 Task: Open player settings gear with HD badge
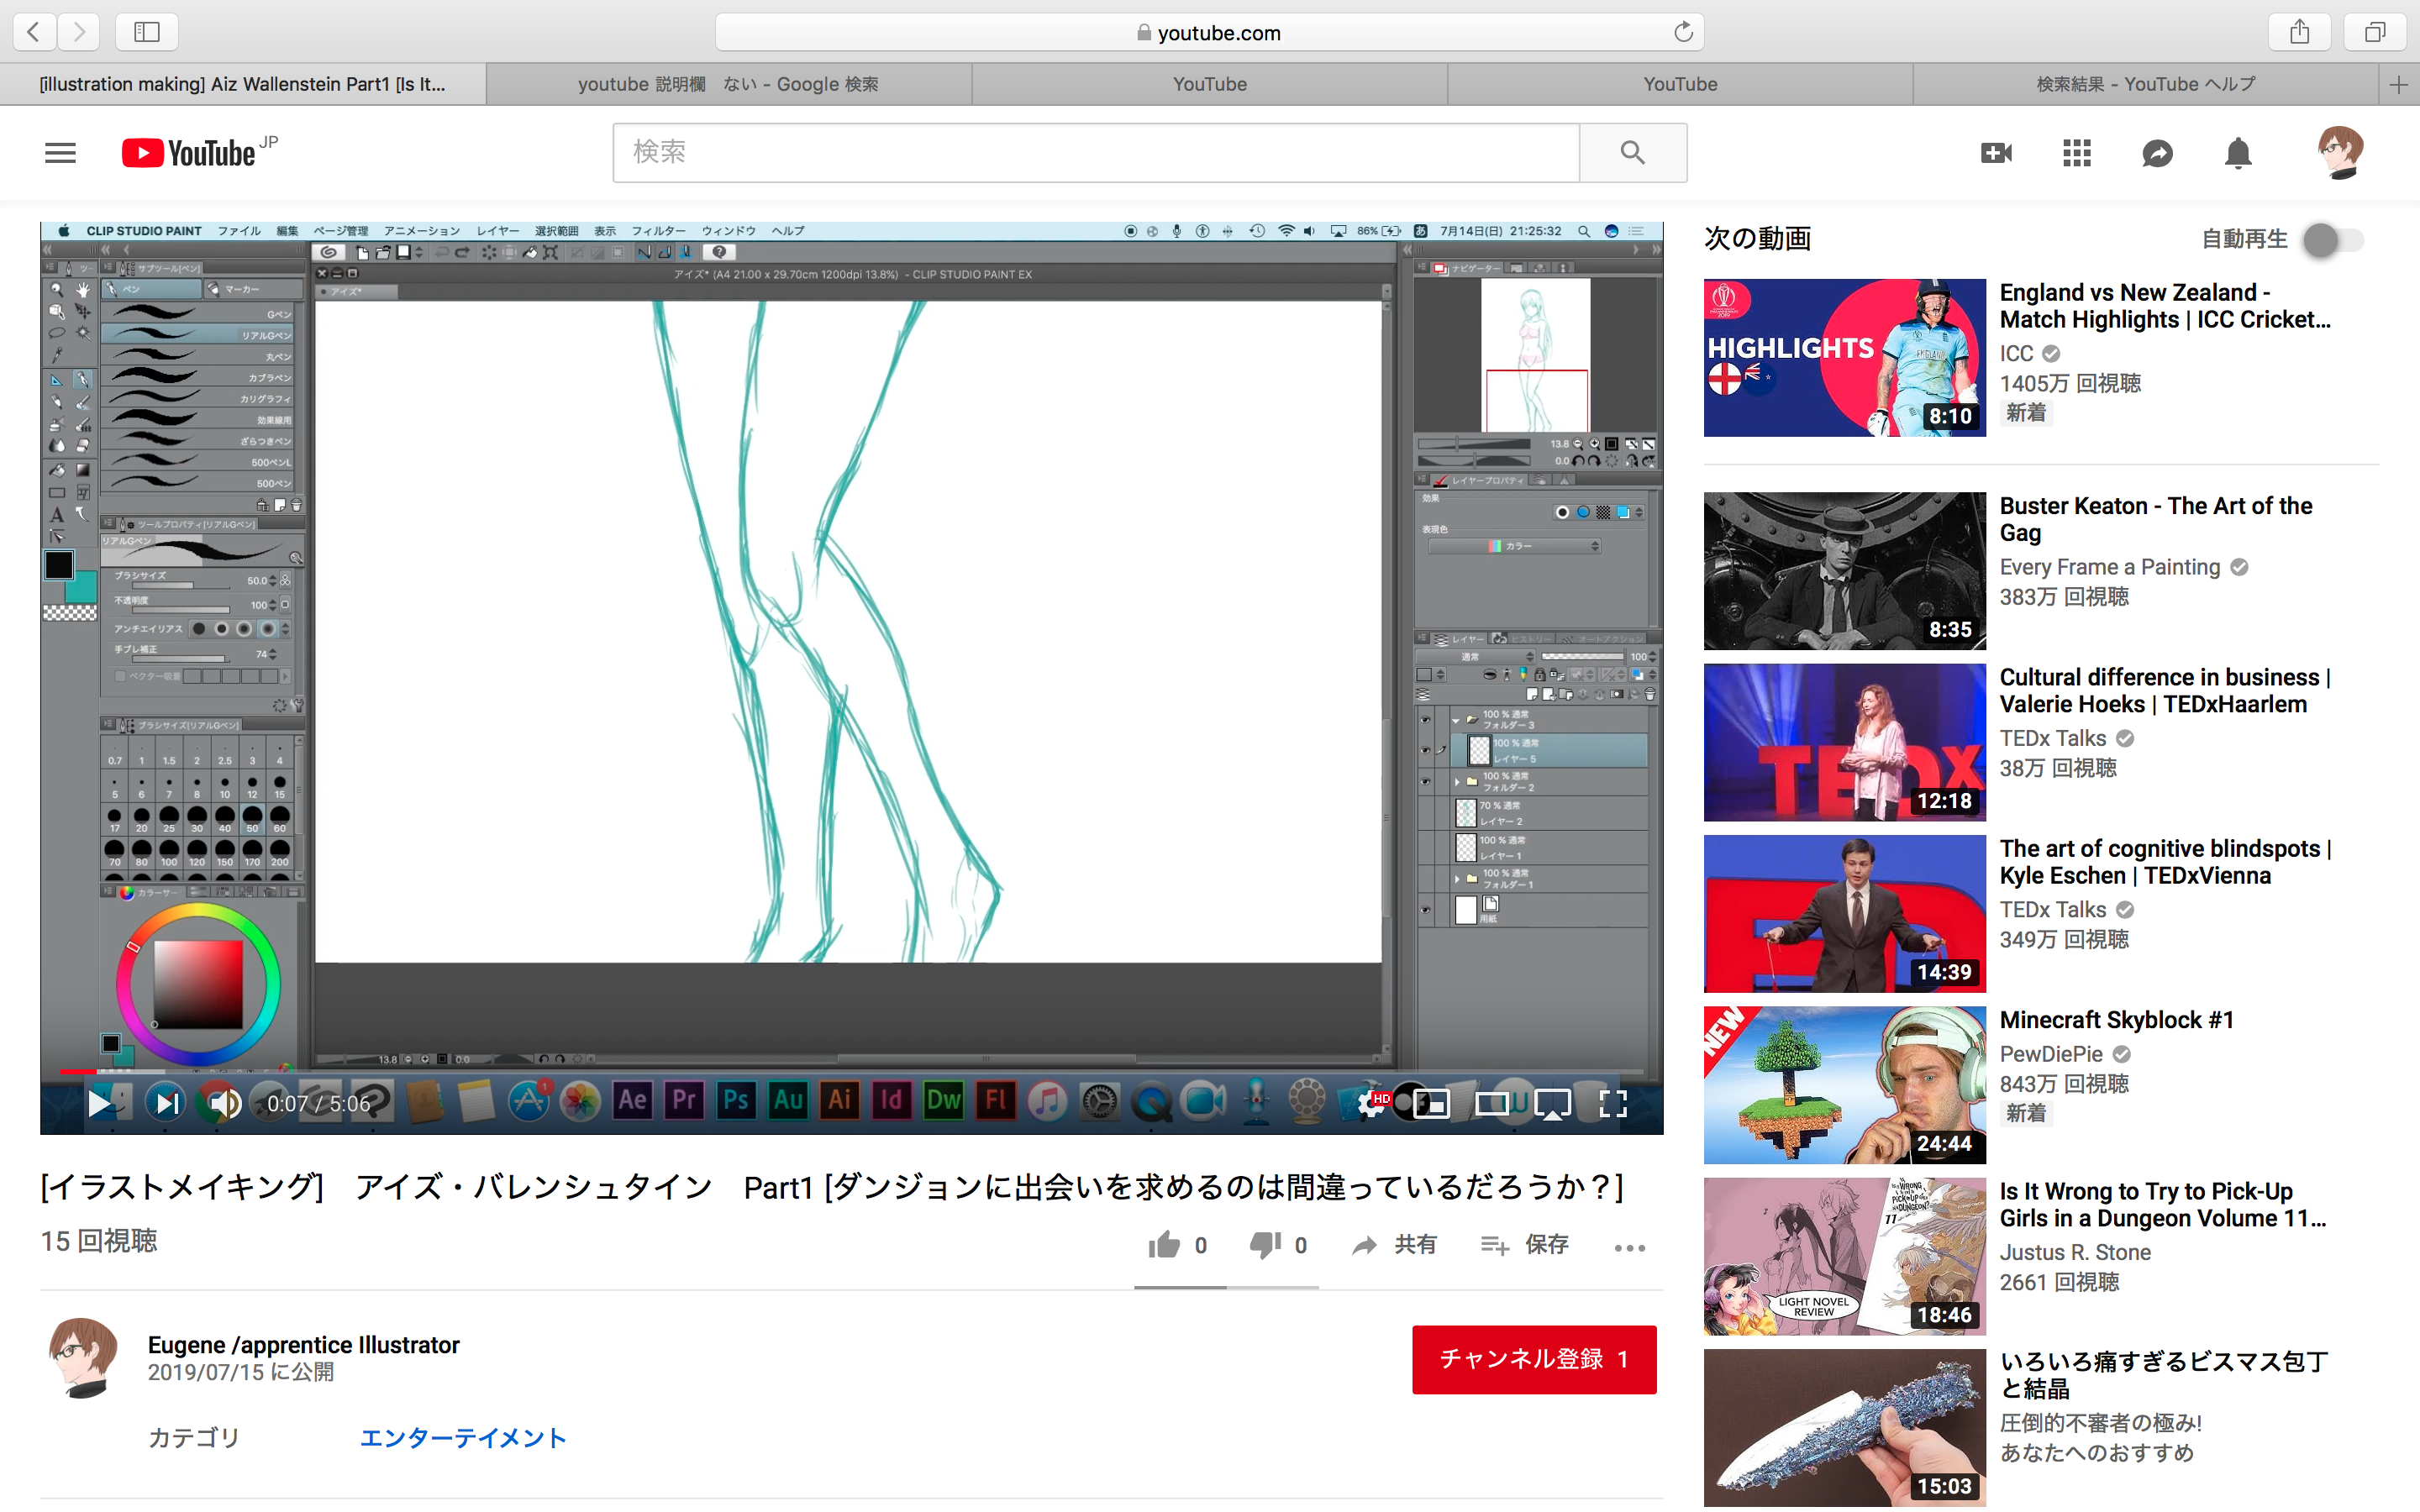click(1371, 1103)
